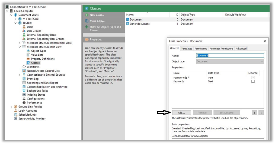Image resolution: width=275 pixels, height=144 pixels.
Task: Click Connections to M-Files Servers root
Action: coord(28,7)
